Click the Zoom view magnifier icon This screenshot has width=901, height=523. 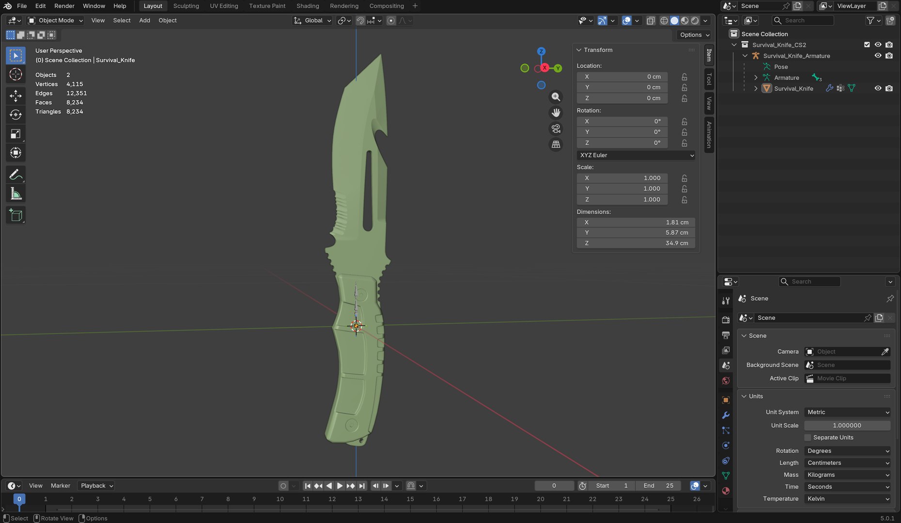tap(556, 97)
